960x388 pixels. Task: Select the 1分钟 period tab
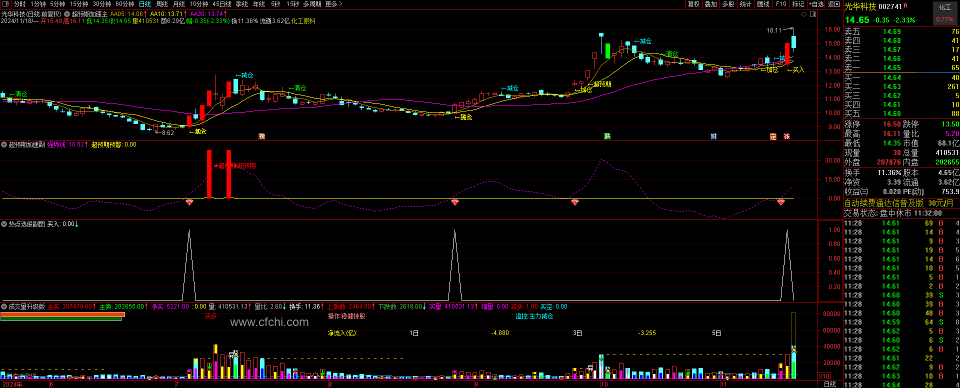[x=38, y=4]
